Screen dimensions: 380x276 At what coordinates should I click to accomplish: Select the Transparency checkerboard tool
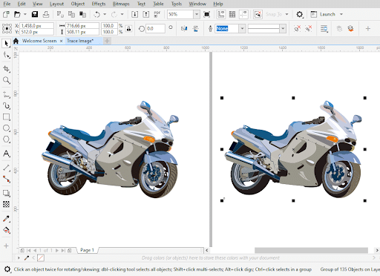[x=6, y=204]
